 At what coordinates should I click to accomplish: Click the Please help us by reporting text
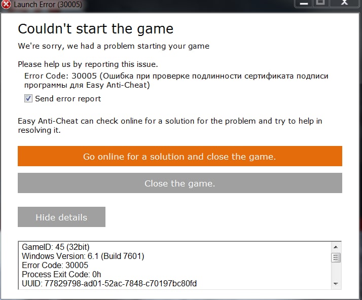tap(88, 64)
